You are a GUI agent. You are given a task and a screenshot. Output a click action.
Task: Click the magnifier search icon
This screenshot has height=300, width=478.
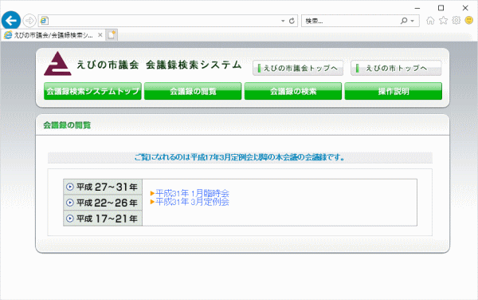point(404,21)
